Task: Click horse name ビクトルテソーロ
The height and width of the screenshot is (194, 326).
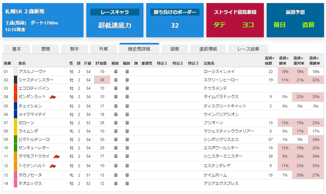Action: tap(34, 140)
